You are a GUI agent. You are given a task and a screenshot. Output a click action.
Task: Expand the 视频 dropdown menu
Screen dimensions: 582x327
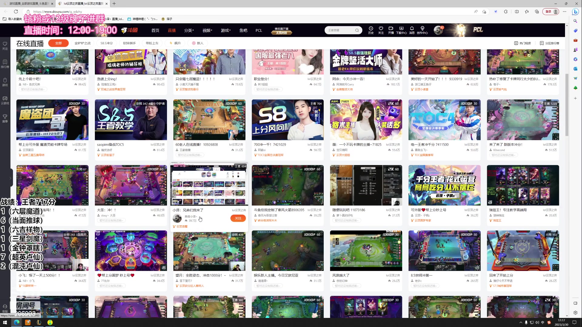(x=207, y=31)
